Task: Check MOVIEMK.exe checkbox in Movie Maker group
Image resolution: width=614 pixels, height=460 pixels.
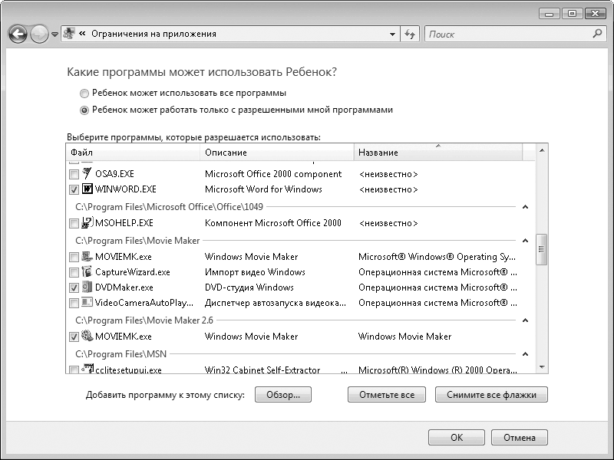Action: pyautogui.click(x=74, y=257)
